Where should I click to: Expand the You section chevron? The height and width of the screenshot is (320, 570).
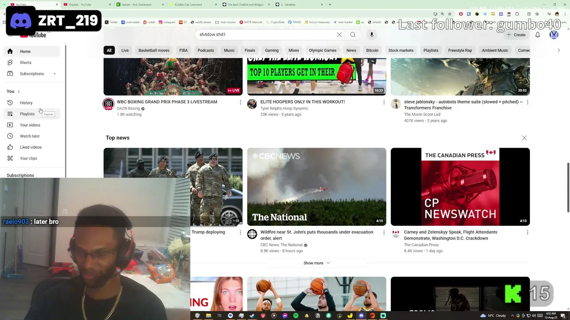click(18, 92)
